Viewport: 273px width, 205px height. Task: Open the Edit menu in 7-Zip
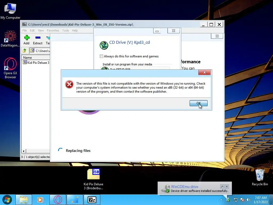(x=32, y=30)
